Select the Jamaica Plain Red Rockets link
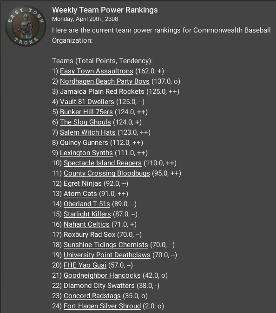The height and width of the screenshot is (313, 276). click(x=102, y=91)
